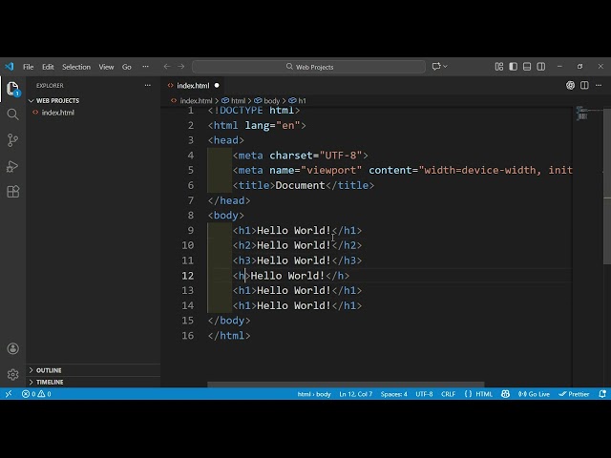Click the Web Projects search box

pos(308,67)
